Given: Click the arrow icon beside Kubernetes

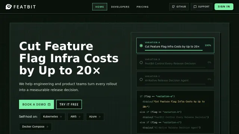Looking at the screenshot, I should 61,117.
